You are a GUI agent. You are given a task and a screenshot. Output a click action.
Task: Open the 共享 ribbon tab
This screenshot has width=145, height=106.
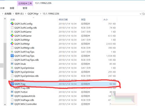2,8
